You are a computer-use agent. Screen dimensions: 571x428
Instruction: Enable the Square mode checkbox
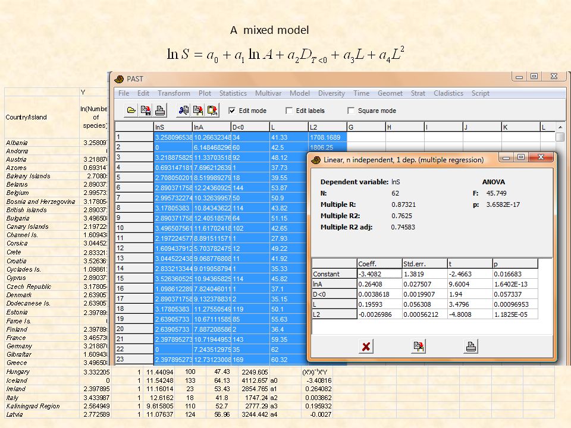351,111
